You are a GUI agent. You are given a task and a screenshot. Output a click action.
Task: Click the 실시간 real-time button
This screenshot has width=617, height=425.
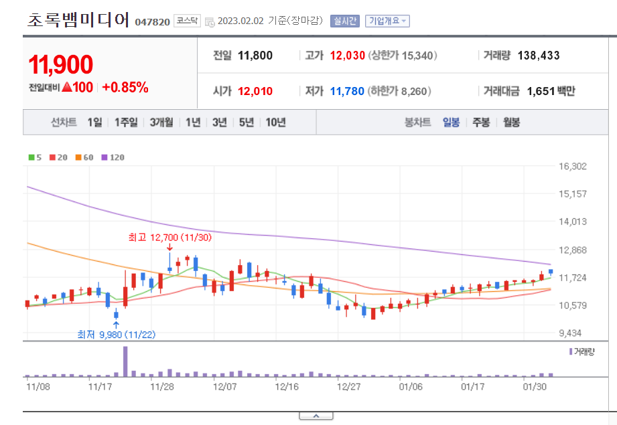[345, 21]
